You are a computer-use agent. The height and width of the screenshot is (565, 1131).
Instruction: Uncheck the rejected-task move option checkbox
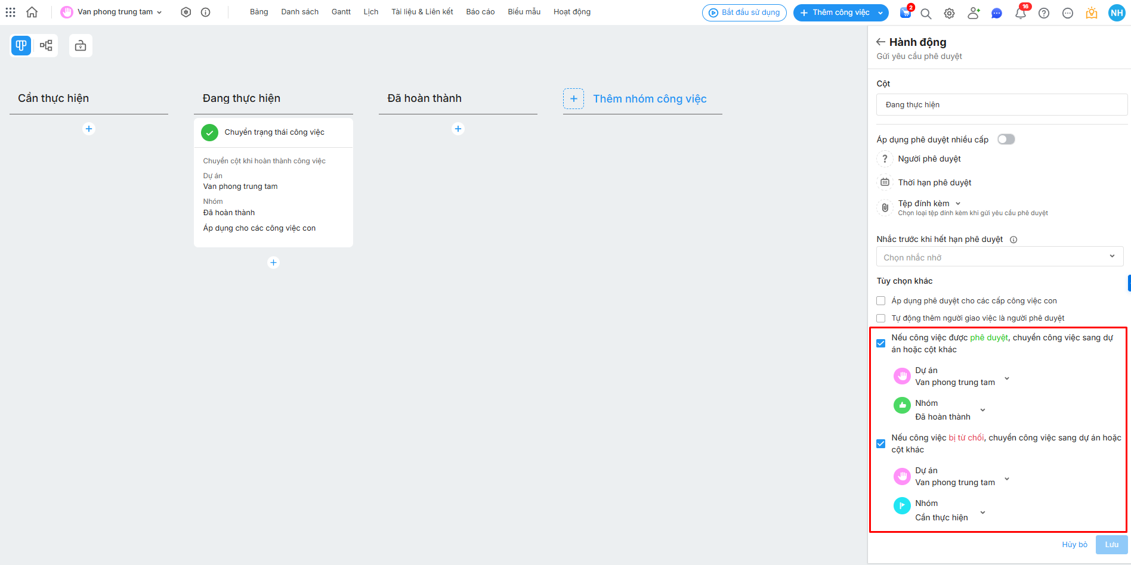[x=880, y=443]
